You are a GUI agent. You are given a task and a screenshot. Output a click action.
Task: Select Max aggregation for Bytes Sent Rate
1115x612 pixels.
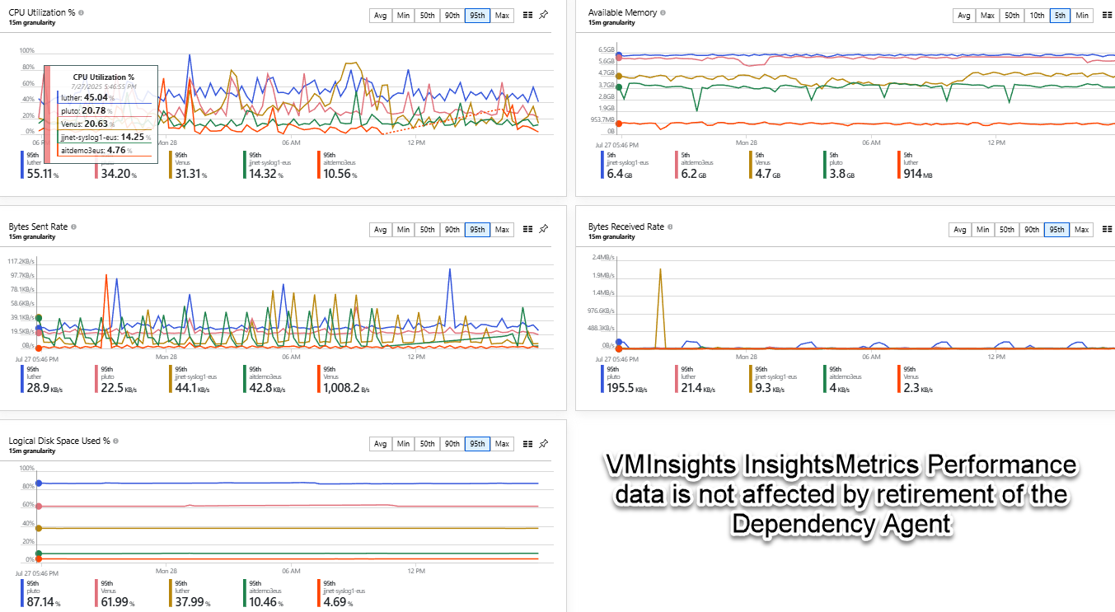coord(502,230)
